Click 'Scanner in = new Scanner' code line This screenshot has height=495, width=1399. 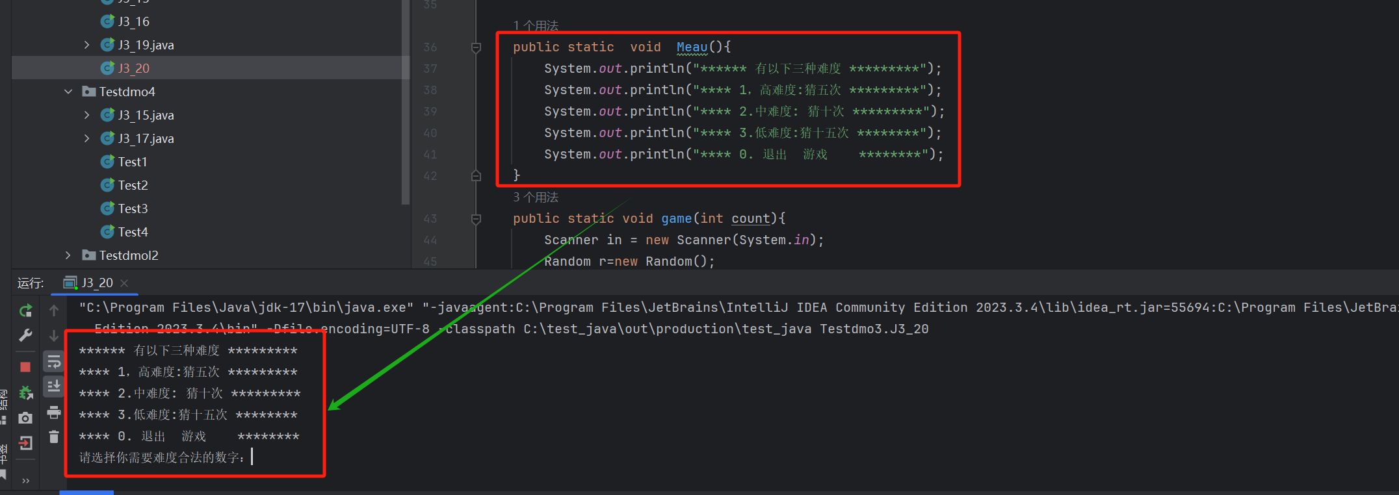click(684, 240)
